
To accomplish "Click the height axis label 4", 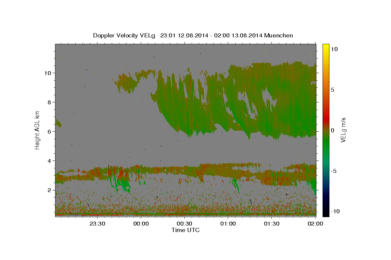I will [x=50, y=161].
